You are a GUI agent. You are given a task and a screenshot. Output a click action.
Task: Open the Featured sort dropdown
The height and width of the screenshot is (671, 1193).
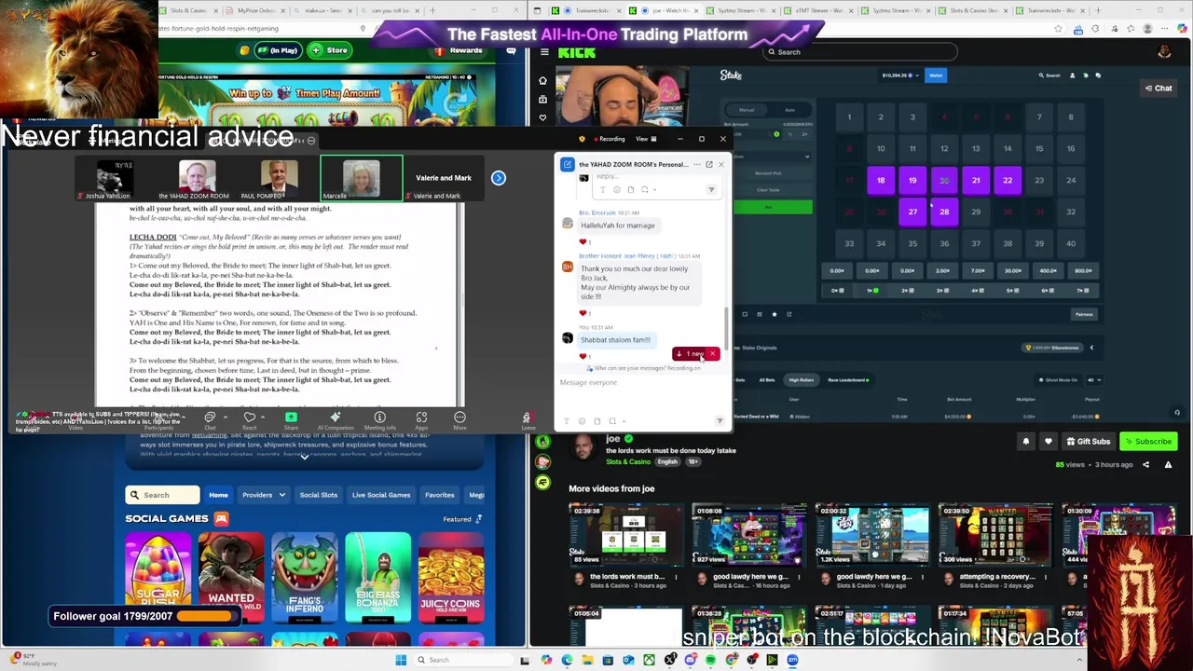[462, 519]
